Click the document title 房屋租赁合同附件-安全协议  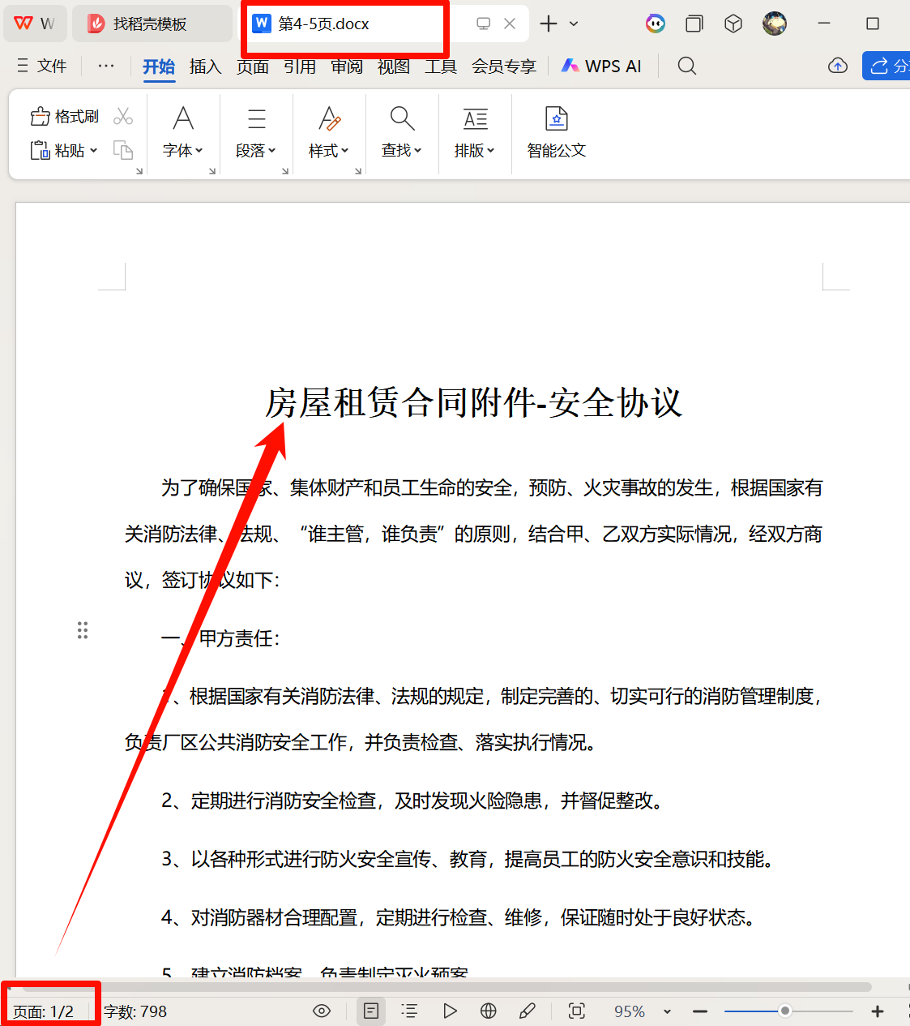point(474,403)
